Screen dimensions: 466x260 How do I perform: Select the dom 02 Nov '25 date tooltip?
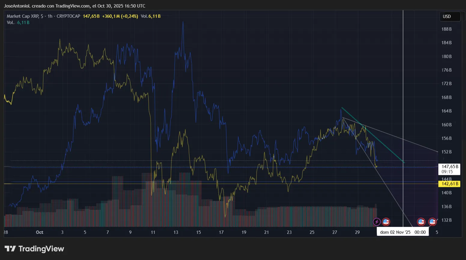403,231
